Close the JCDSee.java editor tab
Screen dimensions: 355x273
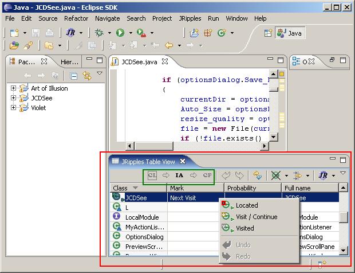(165, 61)
